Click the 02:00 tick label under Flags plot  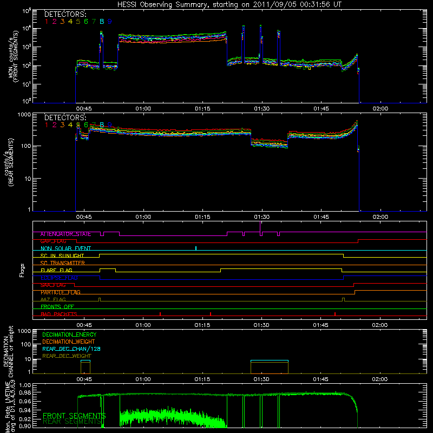[380, 325]
